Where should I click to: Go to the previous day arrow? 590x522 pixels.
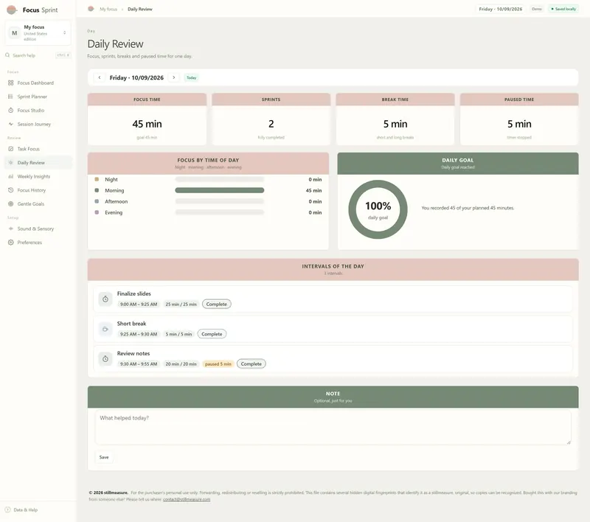point(100,77)
